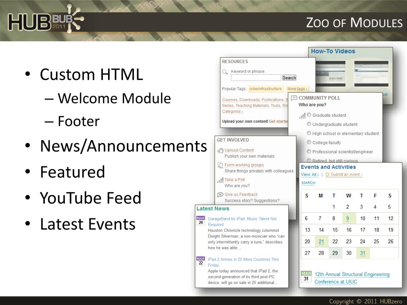Click the Submit an event link
The image size is (407, 305).
click(346, 175)
